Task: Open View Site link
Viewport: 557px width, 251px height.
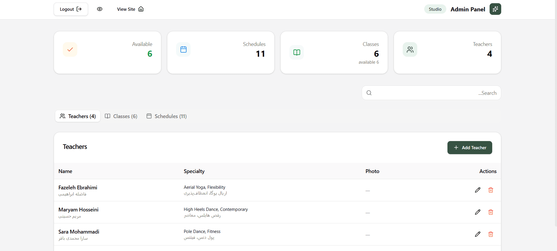Action: coord(130,9)
